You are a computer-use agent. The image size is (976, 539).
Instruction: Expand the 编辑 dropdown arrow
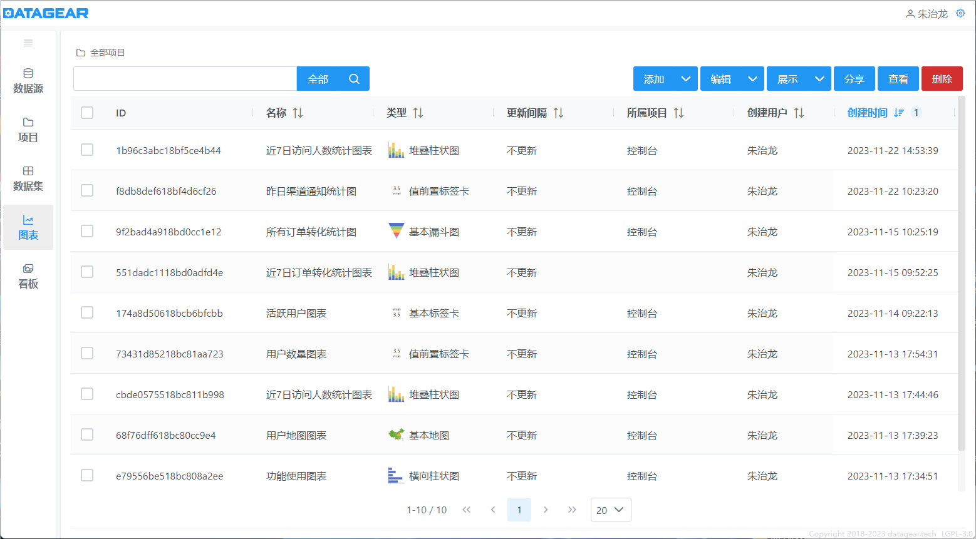[753, 79]
